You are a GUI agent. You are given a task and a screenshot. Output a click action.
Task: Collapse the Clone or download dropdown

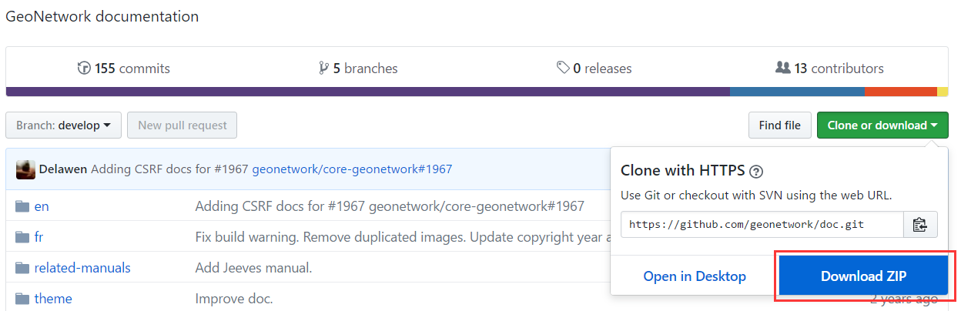pyautogui.click(x=882, y=125)
